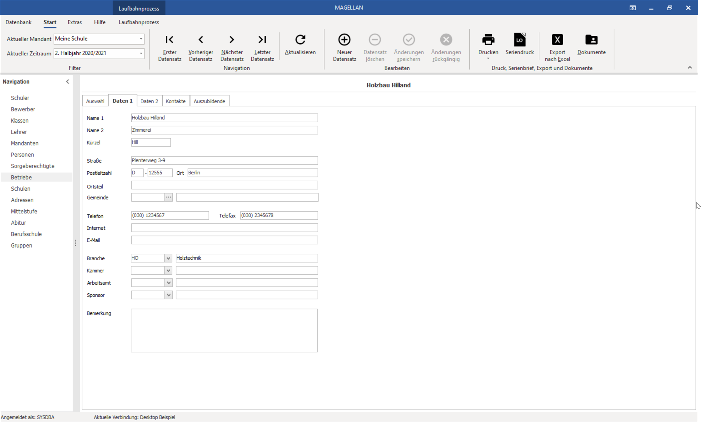
Task: Select Gruppen in navigation
Action: click(22, 245)
